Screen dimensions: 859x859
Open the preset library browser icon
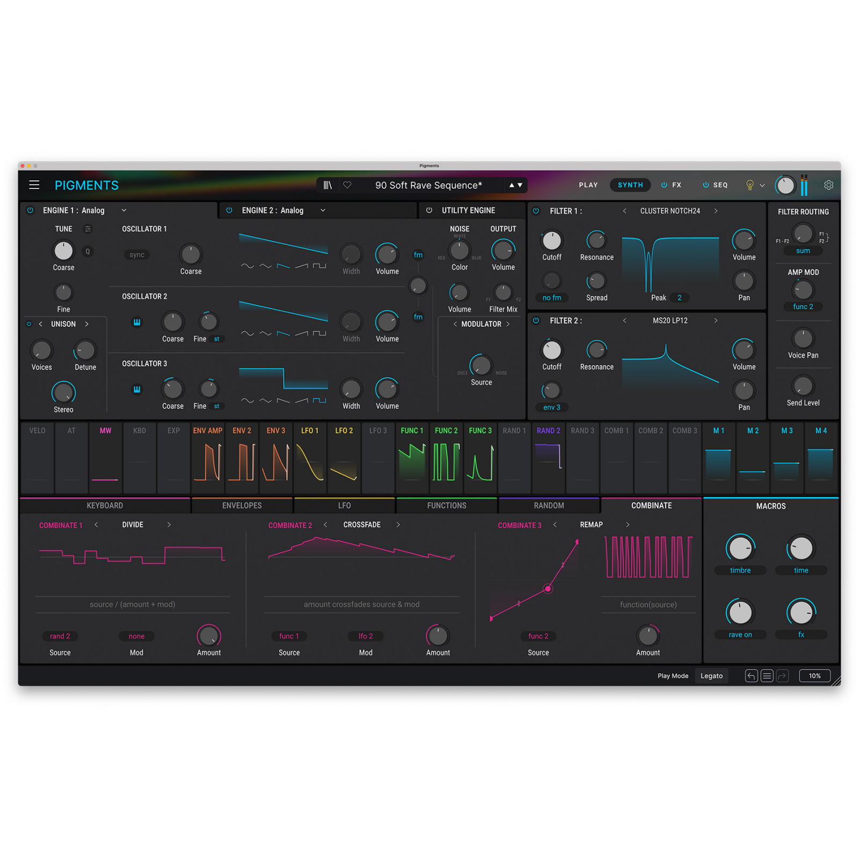pos(327,185)
